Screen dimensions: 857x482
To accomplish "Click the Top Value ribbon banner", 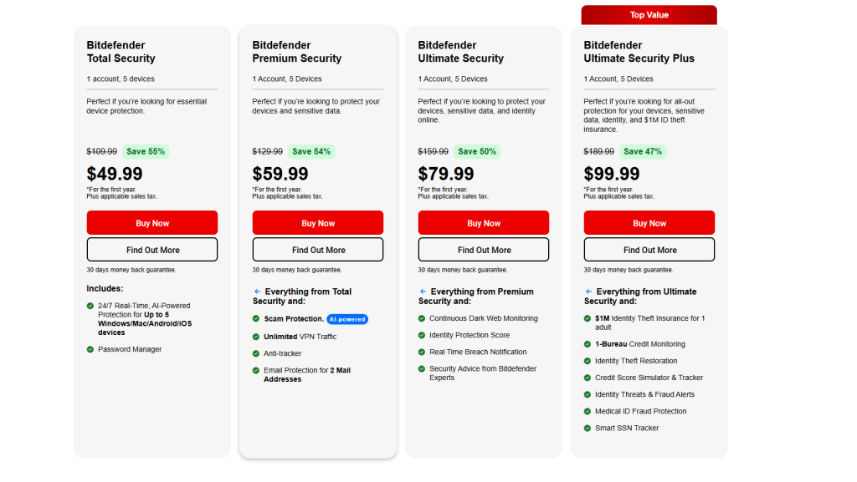I will coord(649,14).
